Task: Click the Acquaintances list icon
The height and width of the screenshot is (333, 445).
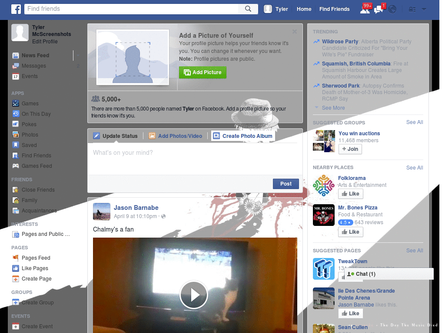Action: coord(16,211)
